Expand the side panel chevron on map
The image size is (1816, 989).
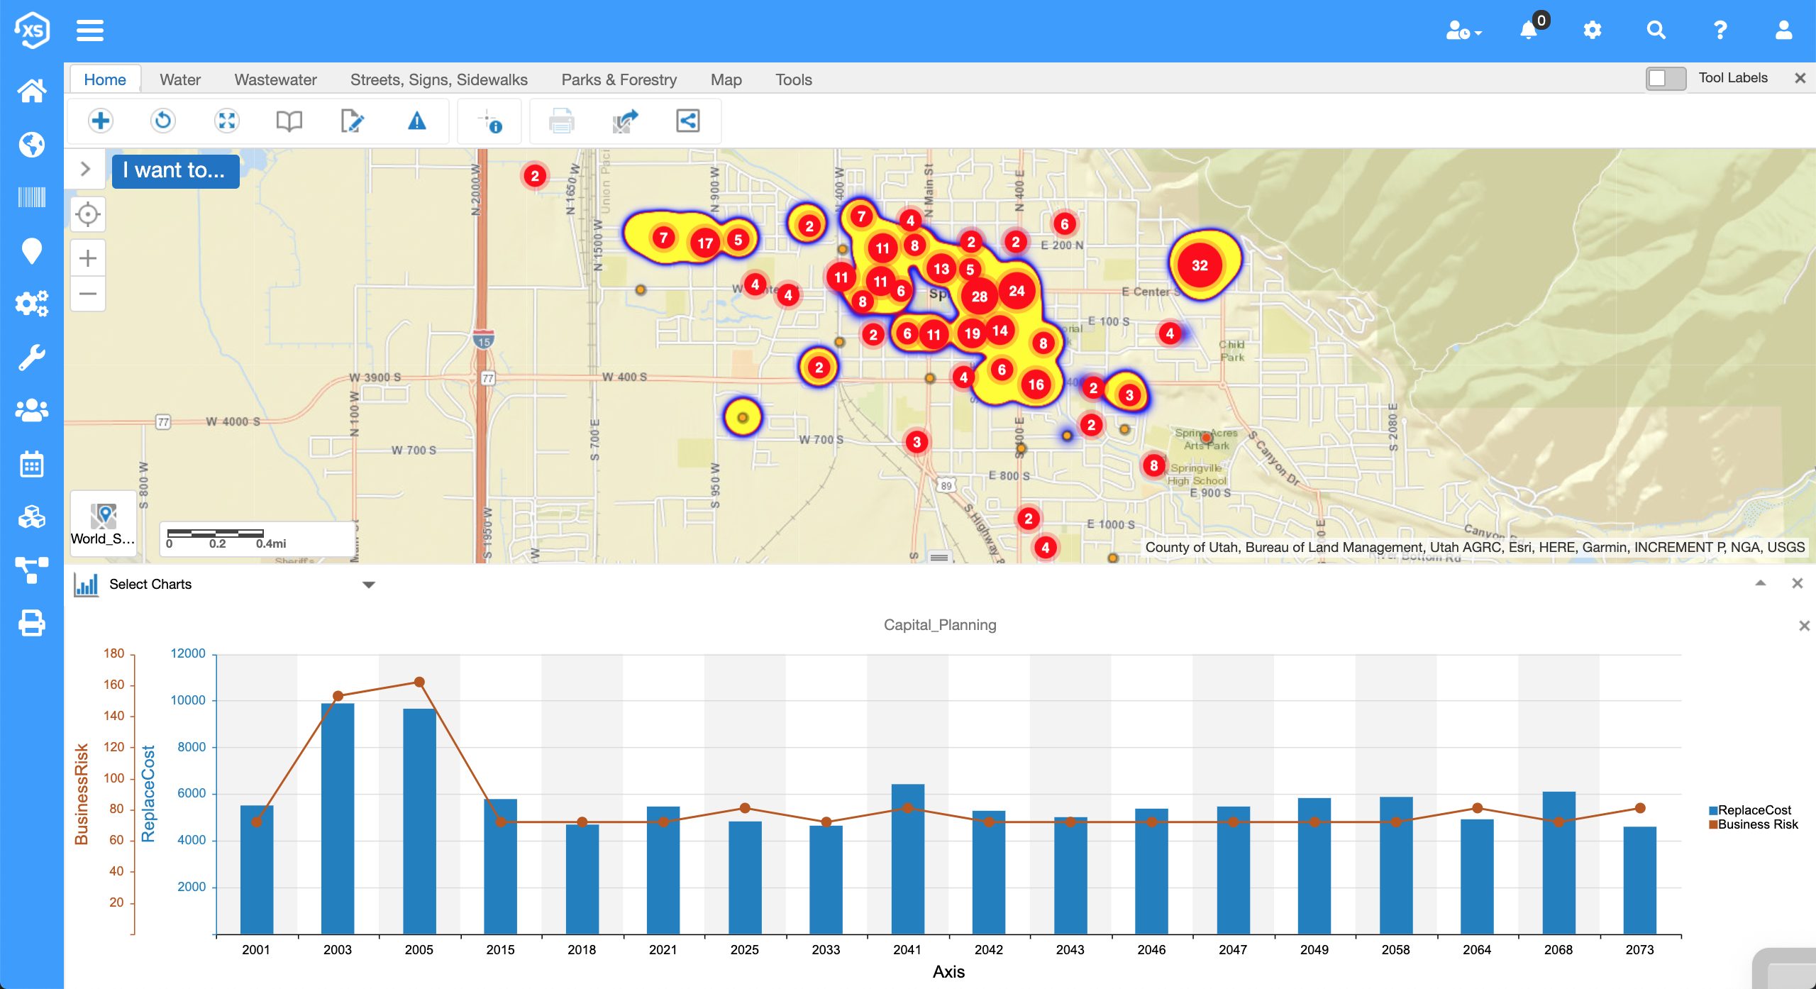point(86,169)
